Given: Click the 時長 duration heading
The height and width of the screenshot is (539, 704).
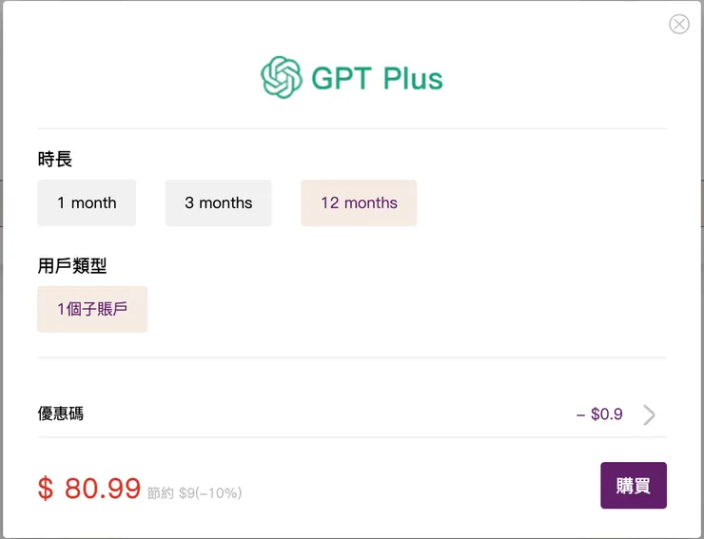Looking at the screenshot, I should coord(55,159).
